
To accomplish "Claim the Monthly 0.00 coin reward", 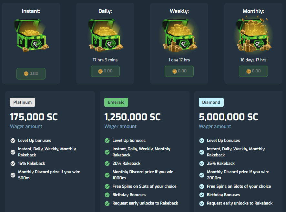I will coord(253,71).
